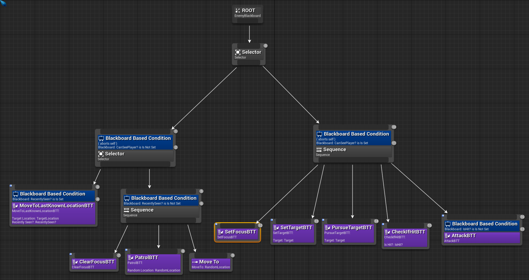Click 'MoveTo: RandomLocation' text

[211, 267]
